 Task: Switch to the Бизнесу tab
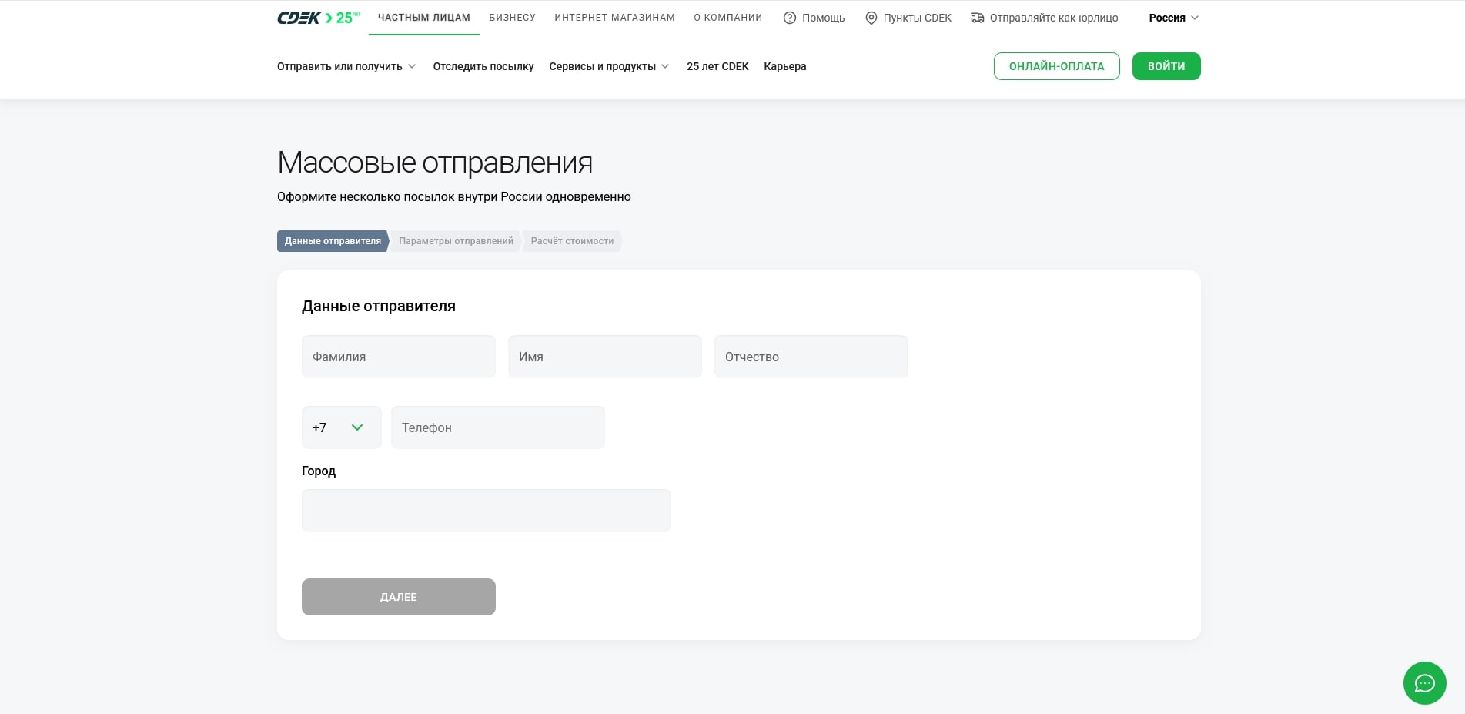(512, 18)
